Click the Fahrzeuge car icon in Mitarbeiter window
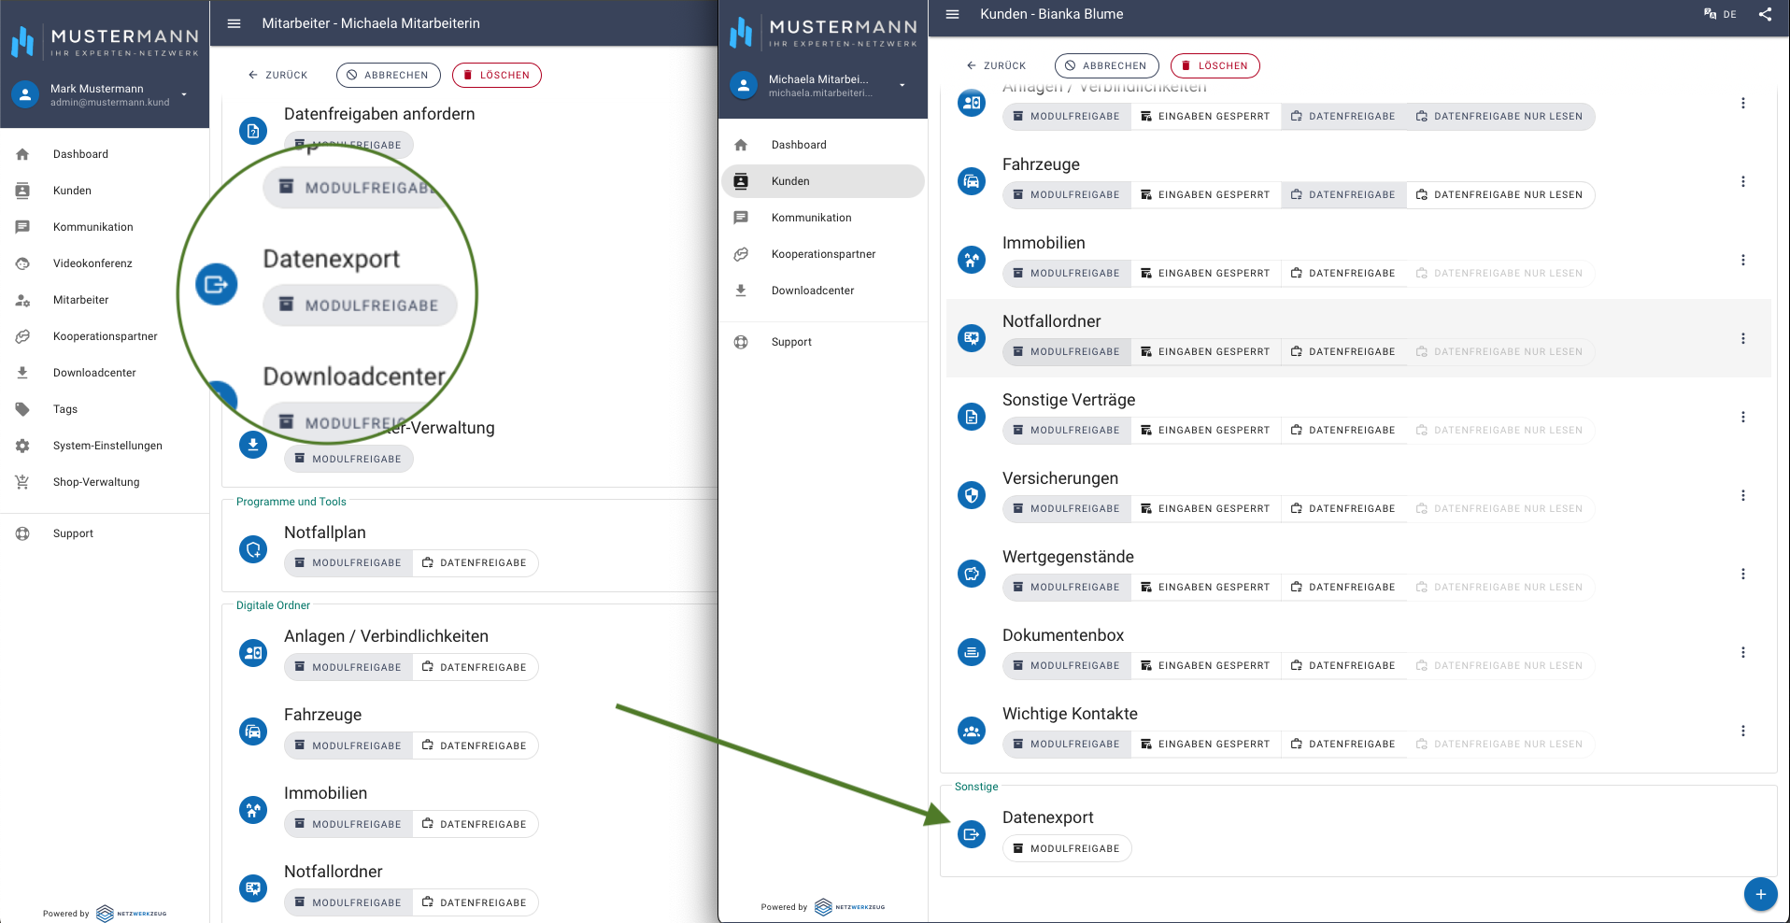This screenshot has width=1790, height=923. point(253,731)
